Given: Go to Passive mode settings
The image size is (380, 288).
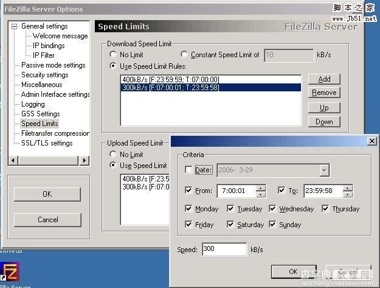Looking at the screenshot, I should [54, 65].
